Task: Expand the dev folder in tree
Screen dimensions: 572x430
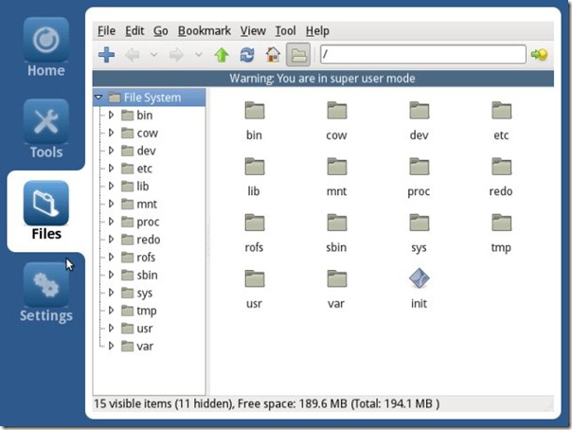Action: (111, 151)
